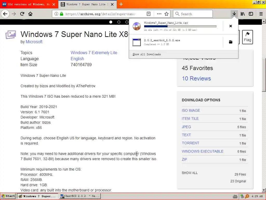Click the keyboard icon in system tray
The height and width of the screenshot is (200, 266).
[235, 196]
